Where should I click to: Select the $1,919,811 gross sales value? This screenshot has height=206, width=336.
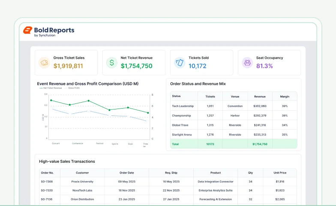tap(68, 66)
